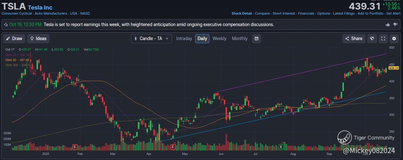Click the yellow 439.31 price tag on axis
This screenshot has height=160, width=403.
tap(394, 68)
